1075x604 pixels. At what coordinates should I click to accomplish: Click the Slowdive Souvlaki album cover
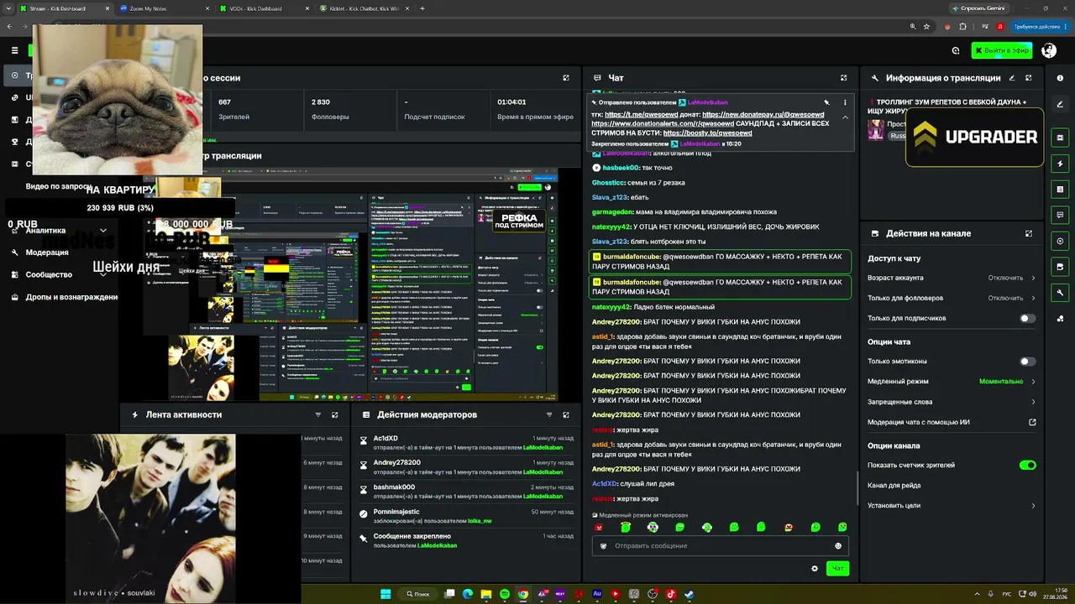tap(149, 518)
